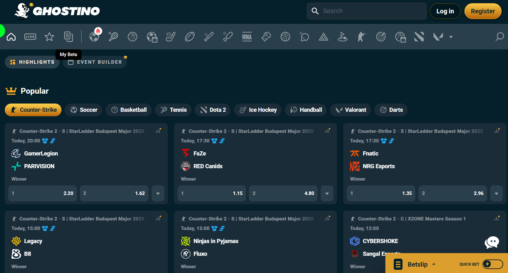Click the Register button
This screenshot has width=508, height=273.
coord(483,11)
